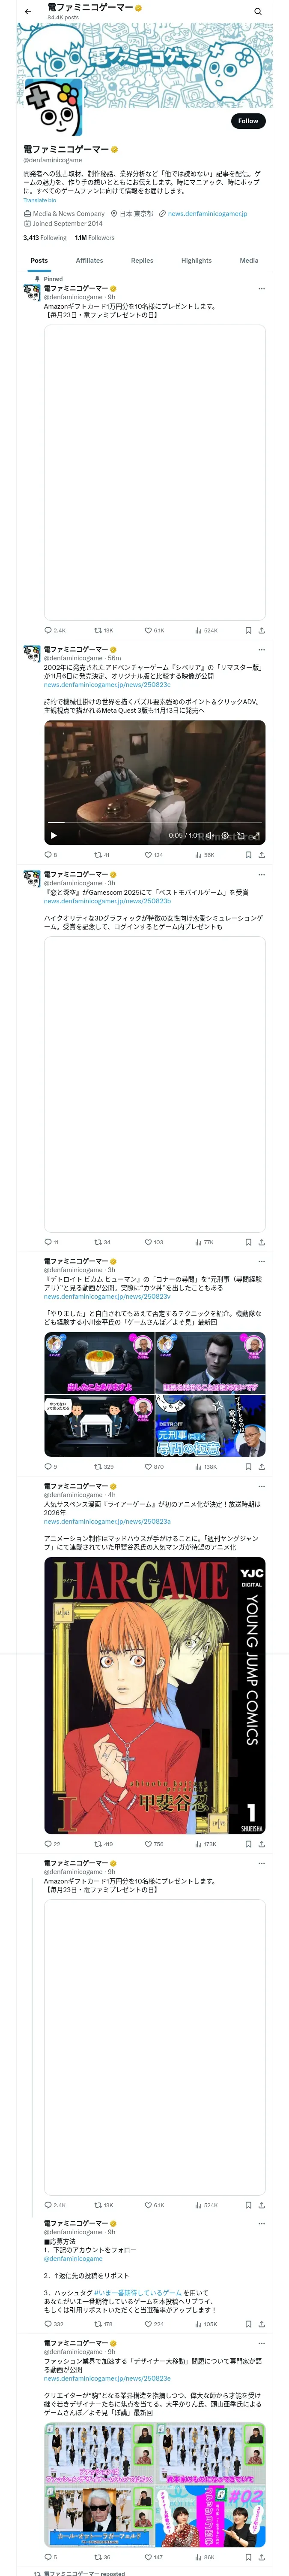The image size is (289, 2576).
Task: Seek on the Siberia video progress bar
Action: click(x=155, y=823)
